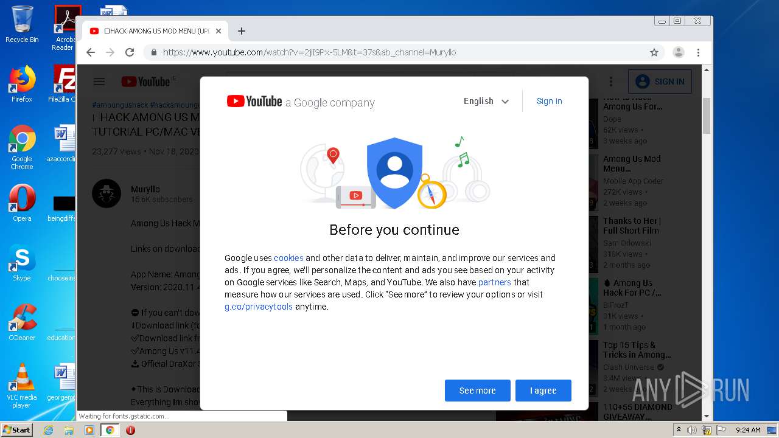
Task: Close the HACK AMONG US tab
Action: tap(218, 31)
